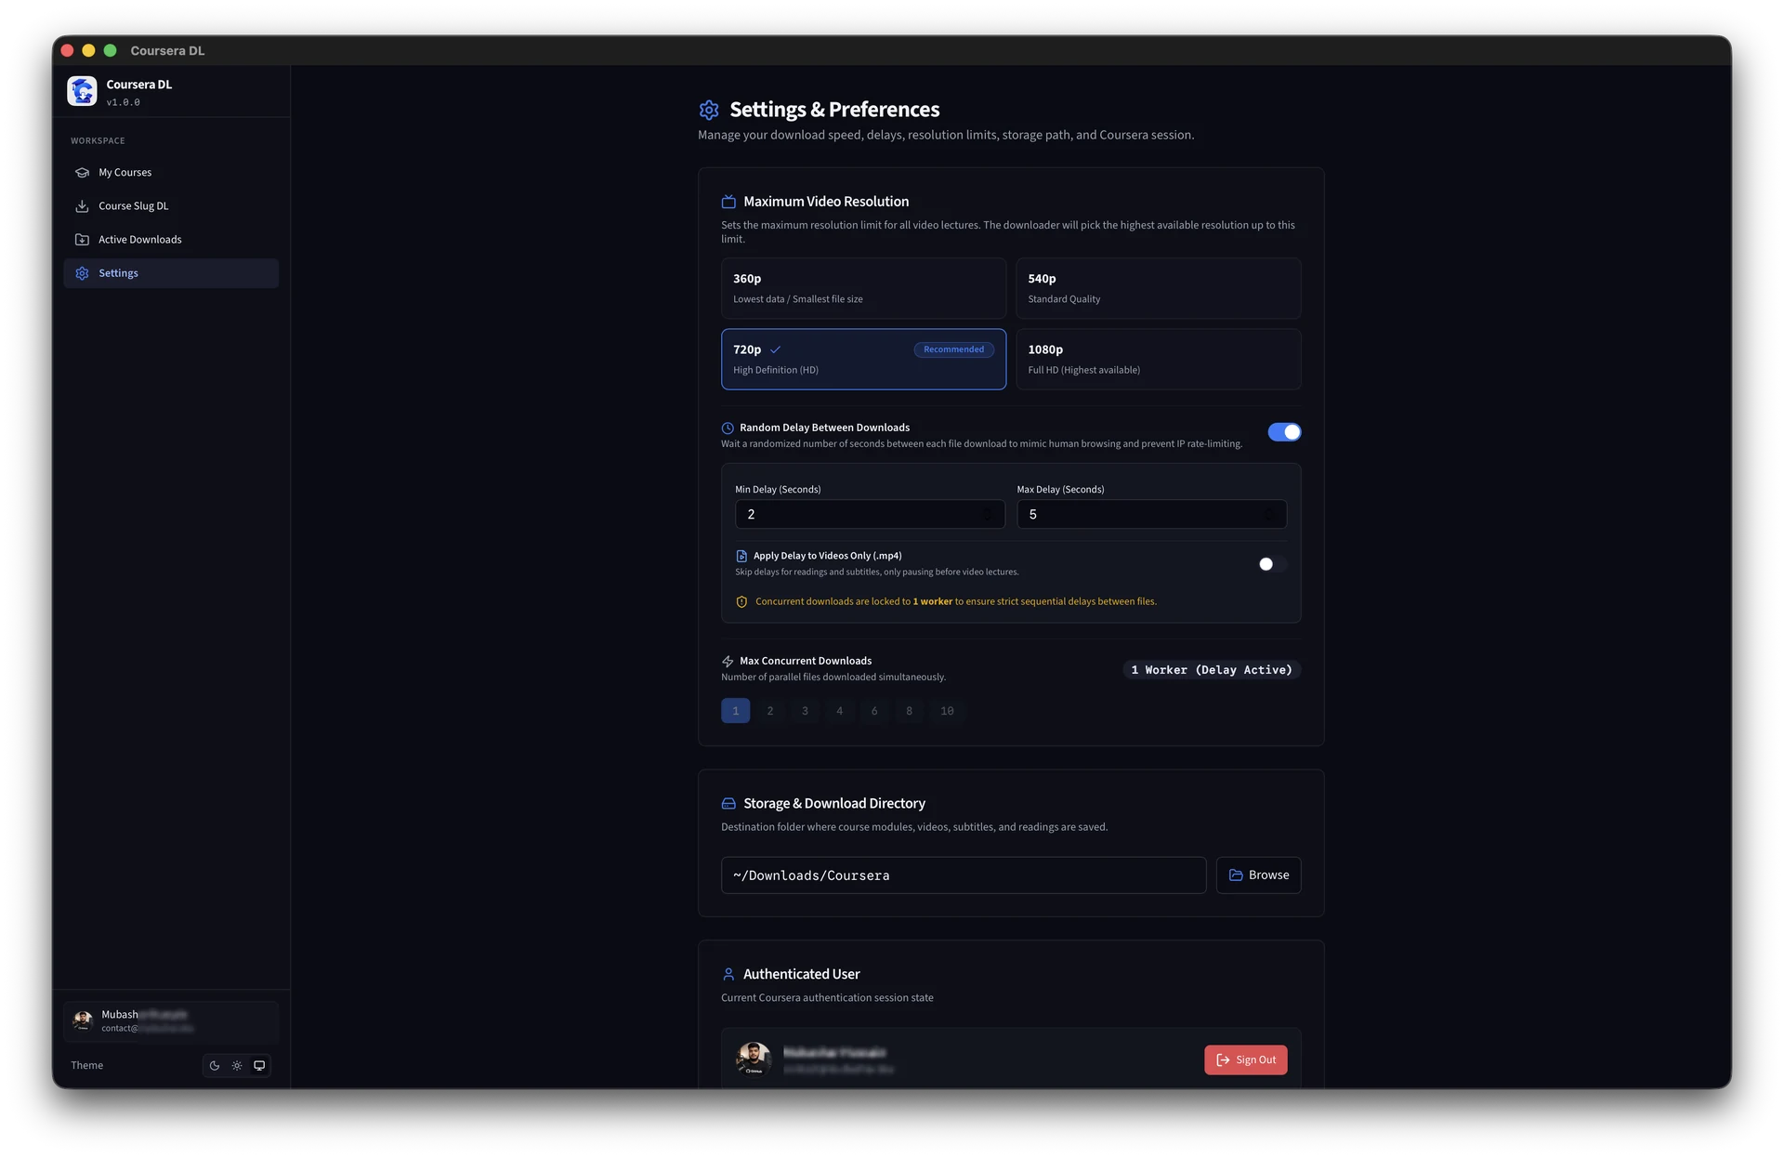
Task: Select the 540p Standard Quality option
Action: (1159, 288)
